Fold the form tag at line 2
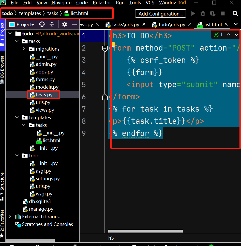This screenshot has width=241, height=246. click(x=105, y=49)
